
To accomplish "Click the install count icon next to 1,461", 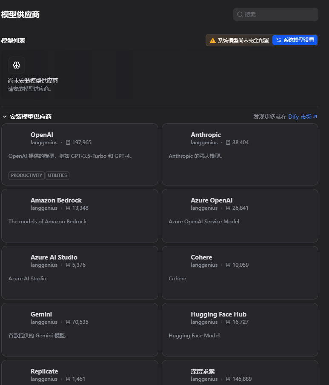I will (68, 379).
